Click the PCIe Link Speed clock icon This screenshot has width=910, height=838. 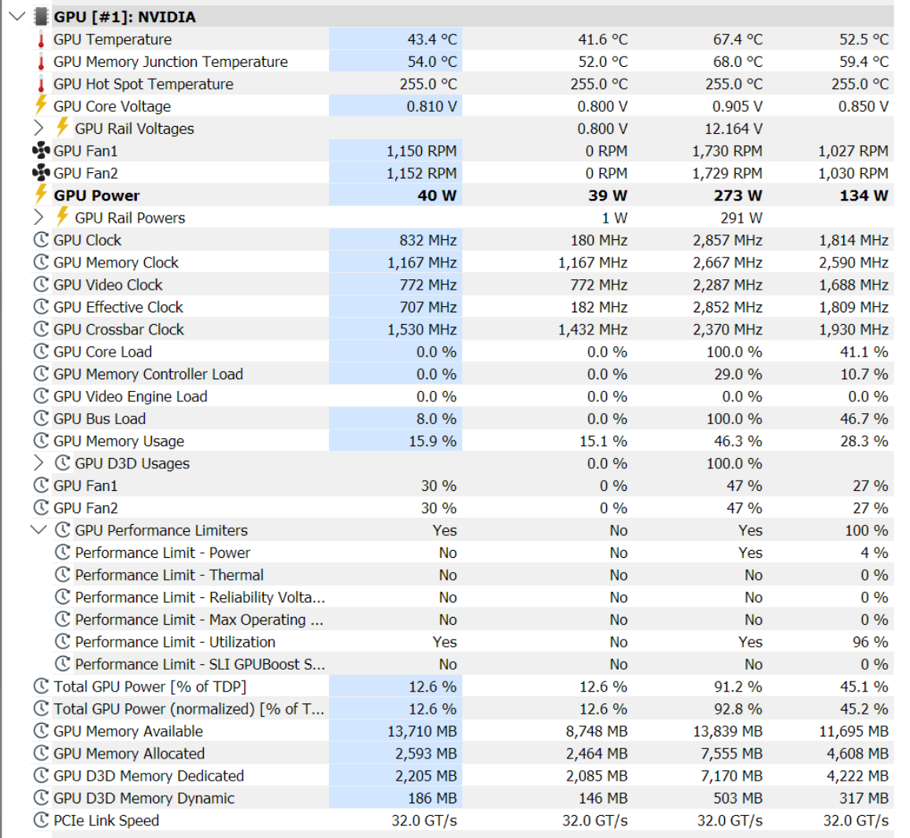[x=41, y=820]
